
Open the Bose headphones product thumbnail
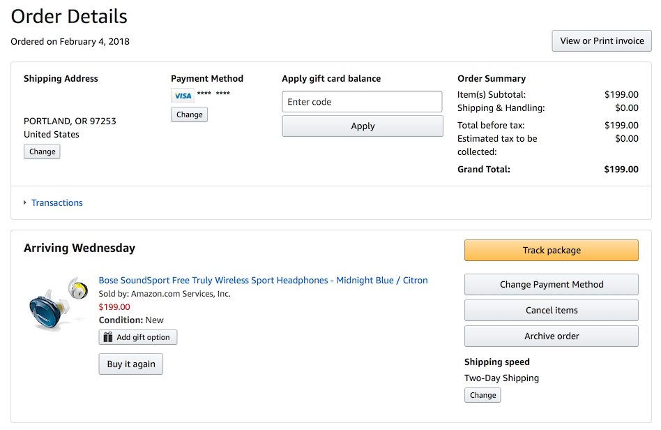(58, 302)
